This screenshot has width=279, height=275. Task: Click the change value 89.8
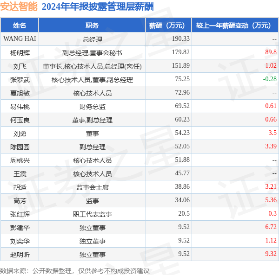point(271,52)
